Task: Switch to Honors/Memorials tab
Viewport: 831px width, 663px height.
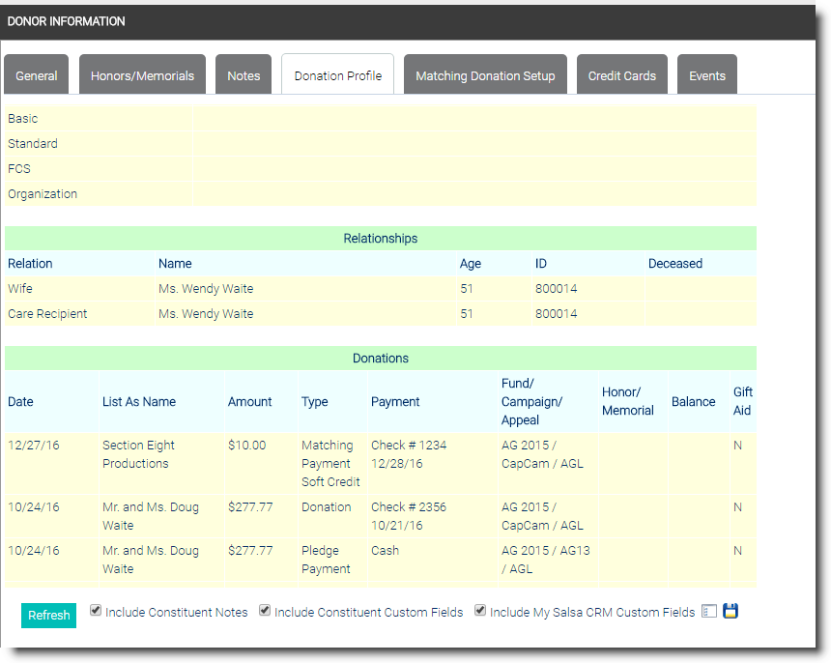Action: click(x=142, y=74)
